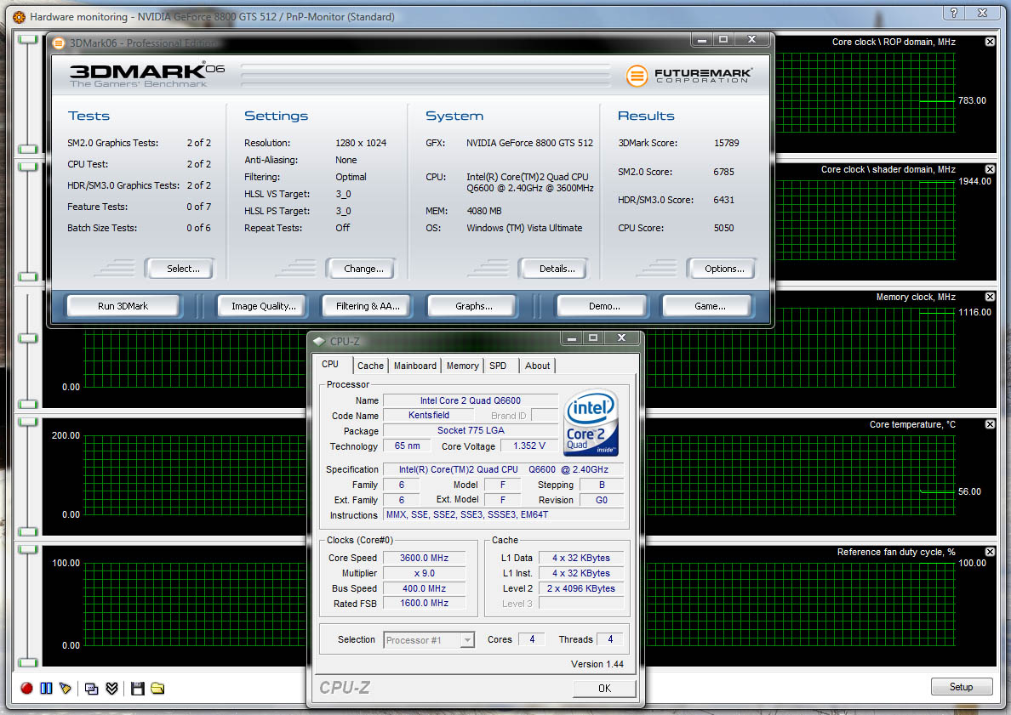The image size is (1011, 715).
Task: Click the Futuremark Corporation logo
Action: 688,76
